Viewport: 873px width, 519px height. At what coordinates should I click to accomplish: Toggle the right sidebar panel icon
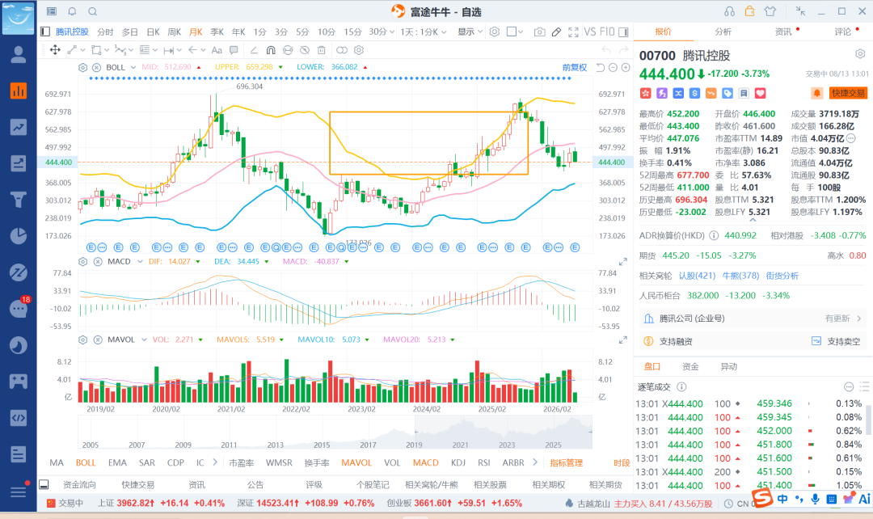623,32
